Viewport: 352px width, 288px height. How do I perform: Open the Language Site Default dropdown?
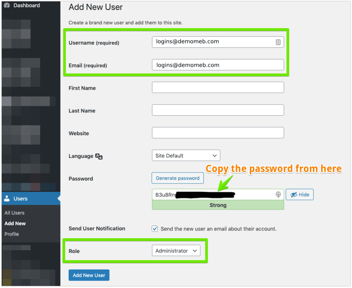[x=186, y=156]
